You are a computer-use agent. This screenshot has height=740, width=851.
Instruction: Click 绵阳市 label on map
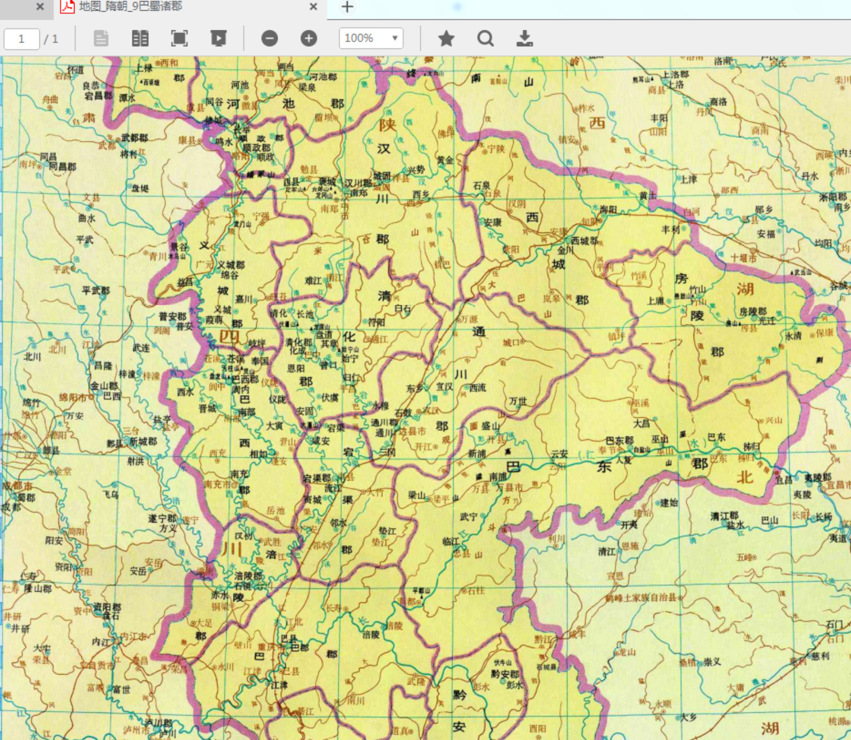point(73,397)
